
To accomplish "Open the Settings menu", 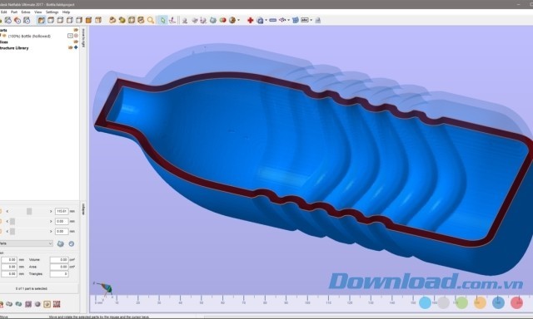I will coord(52,12).
